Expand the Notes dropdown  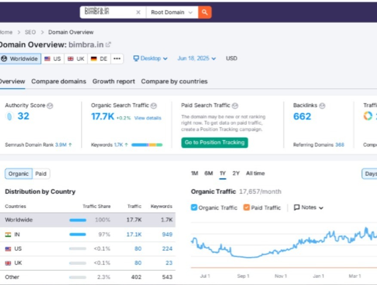309,208
